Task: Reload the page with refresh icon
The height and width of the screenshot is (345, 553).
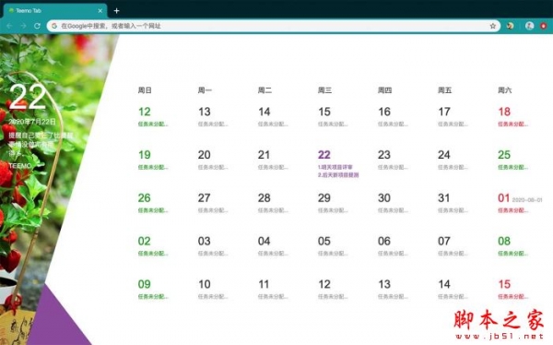Action: click(37, 26)
